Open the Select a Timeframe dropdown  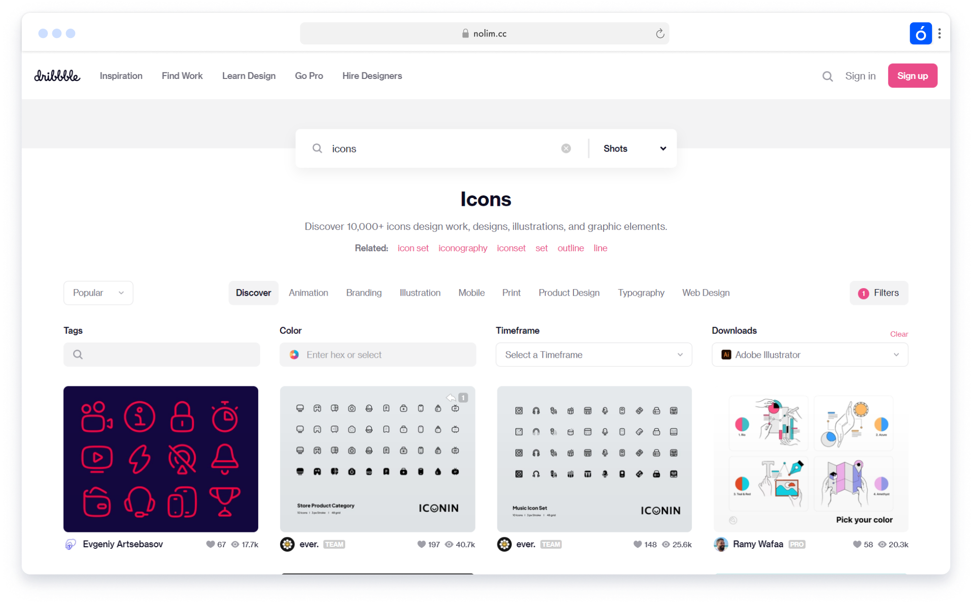pos(594,355)
